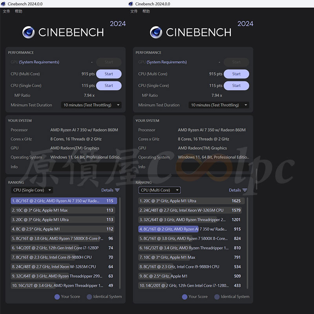Click the Processor name value in the right window

212,130
